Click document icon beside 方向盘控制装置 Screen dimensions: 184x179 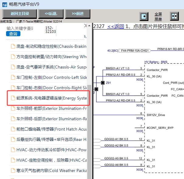pos(13,57)
